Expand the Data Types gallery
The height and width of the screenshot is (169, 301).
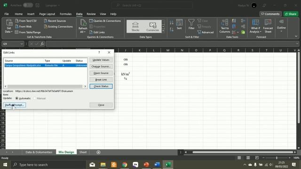(x=163, y=31)
